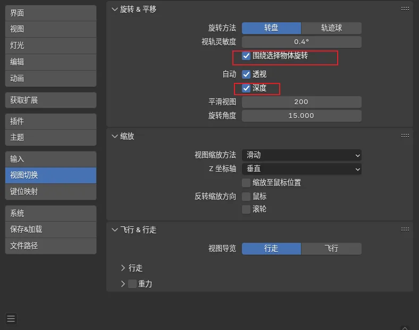Click the 平滑视图 value field

click(301, 102)
